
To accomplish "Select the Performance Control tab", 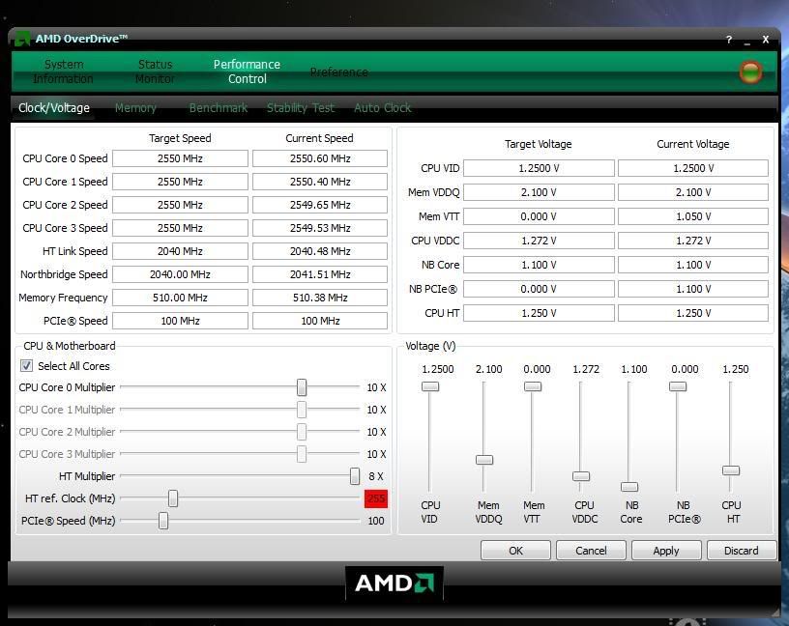I will (247, 71).
